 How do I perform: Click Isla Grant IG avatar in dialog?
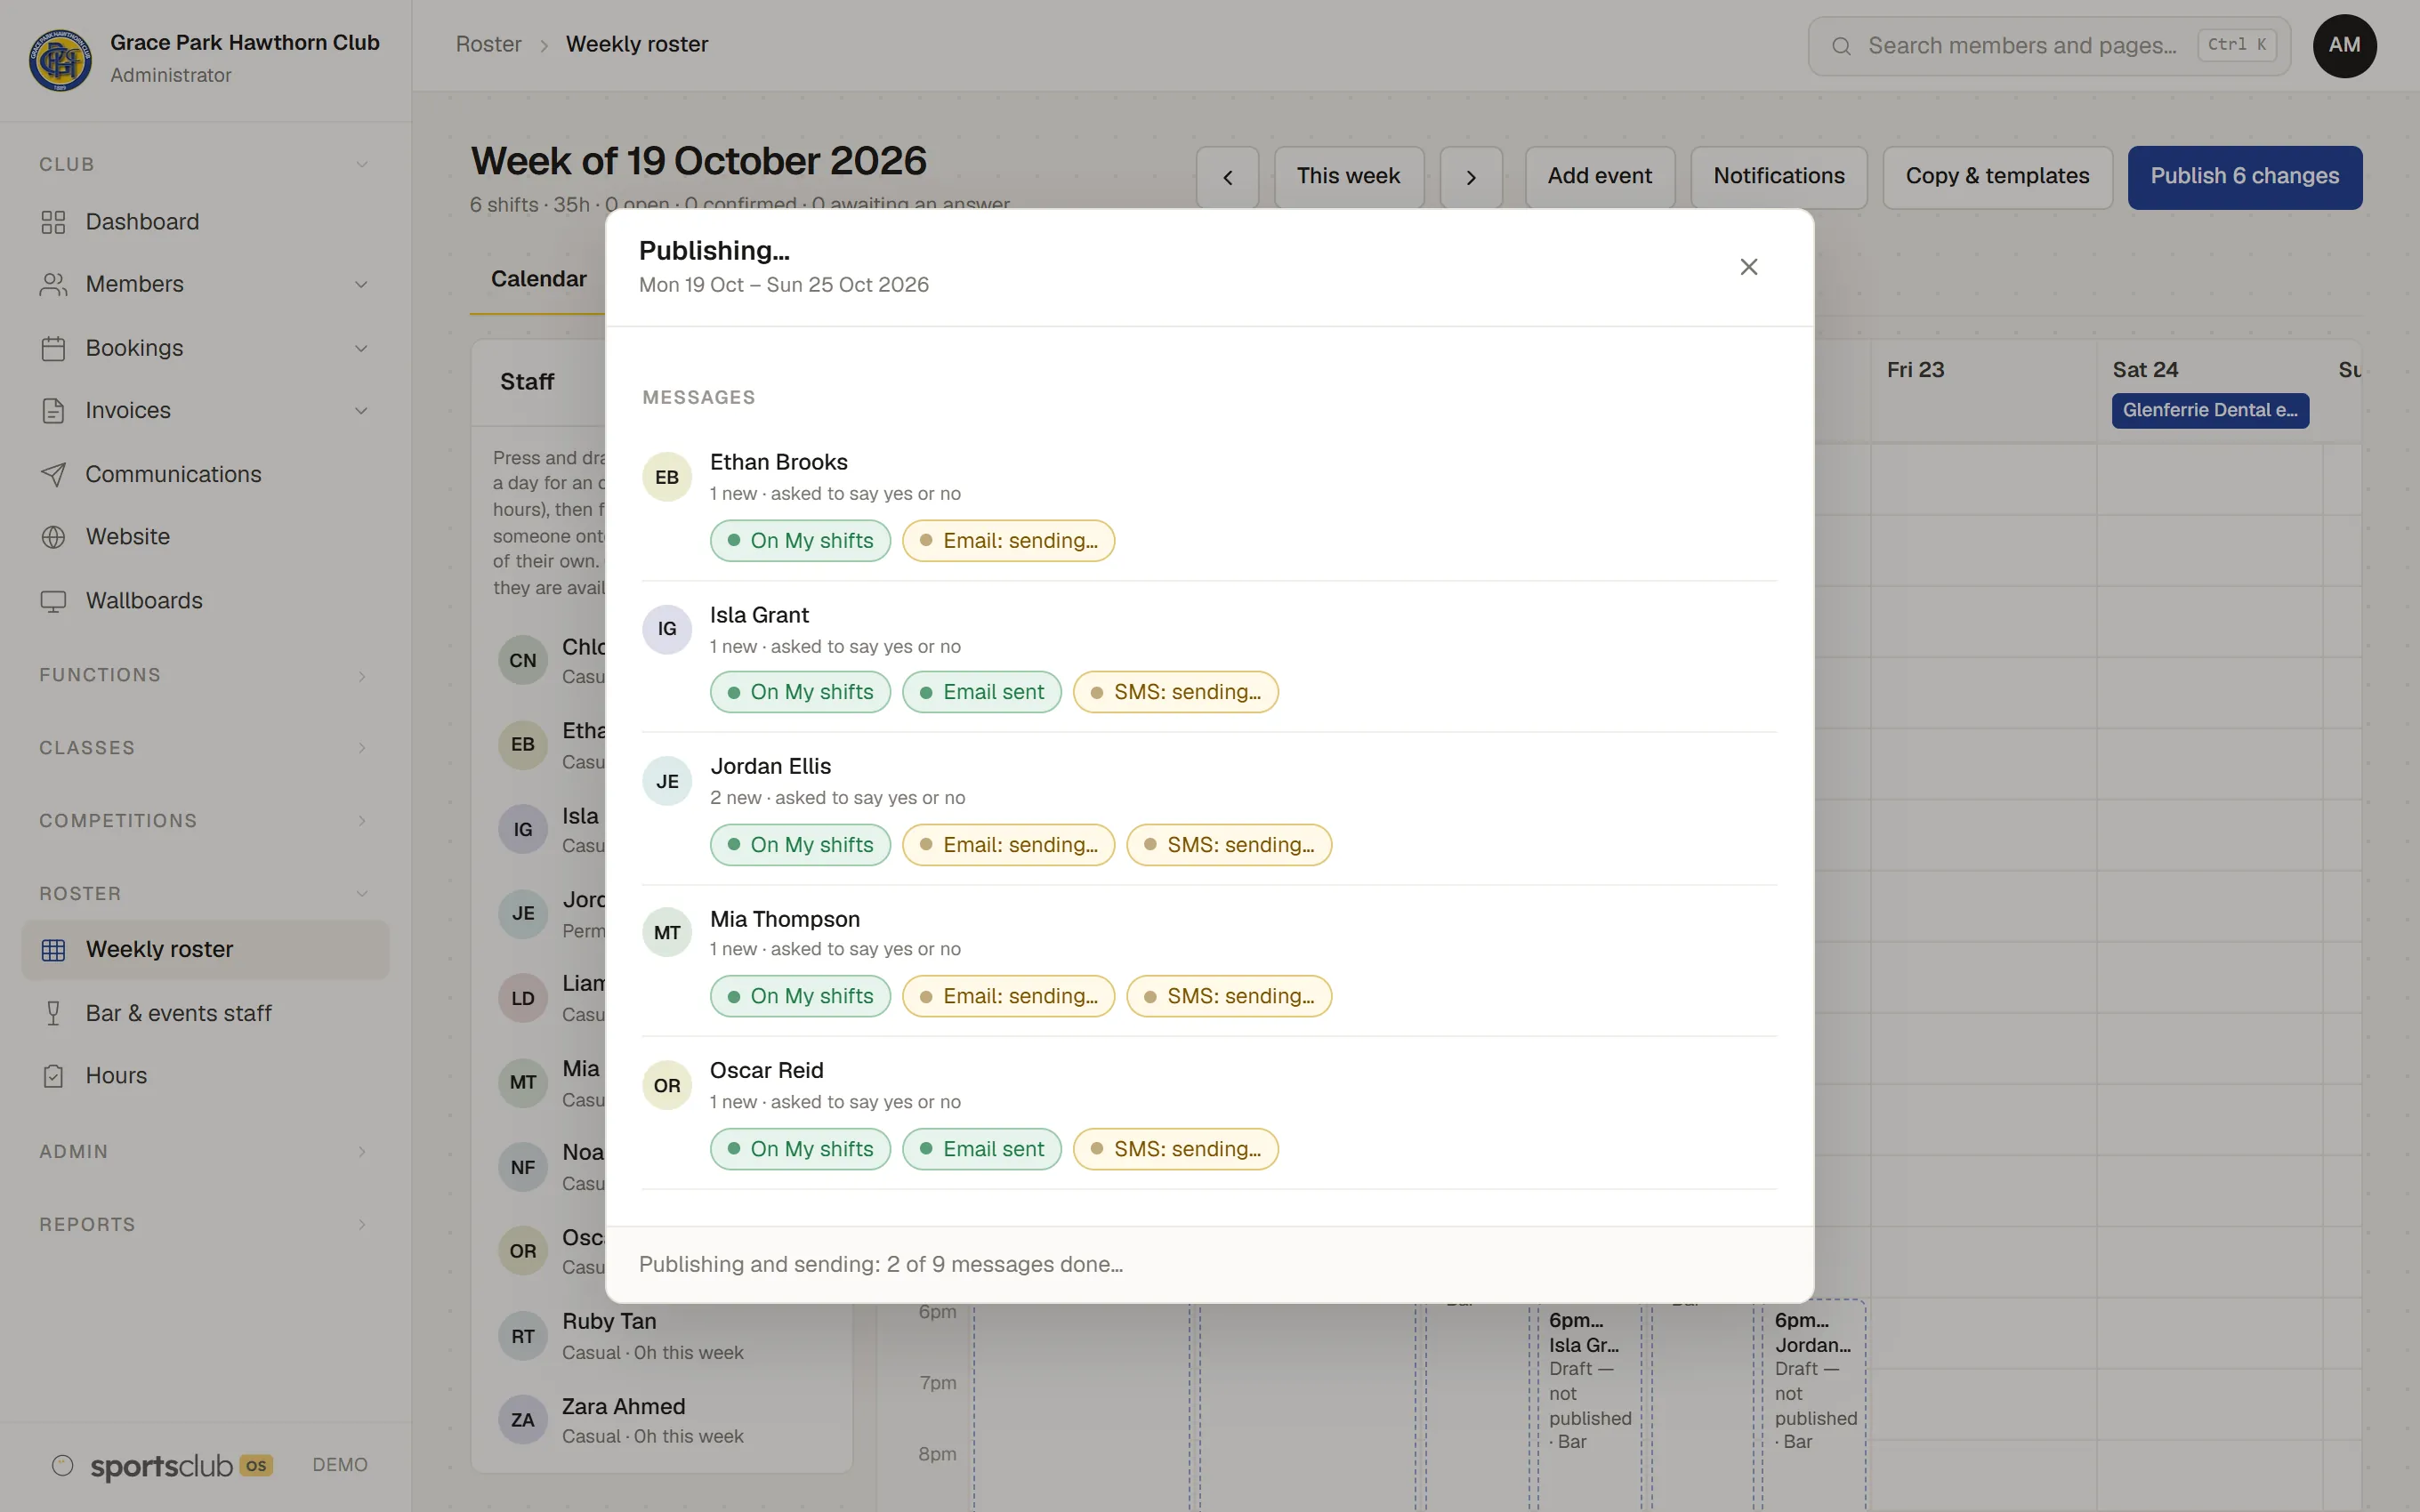667,629
